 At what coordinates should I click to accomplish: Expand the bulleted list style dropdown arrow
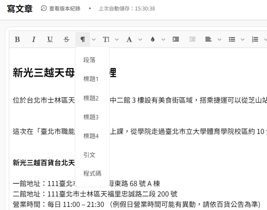pyautogui.click(x=243, y=40)
